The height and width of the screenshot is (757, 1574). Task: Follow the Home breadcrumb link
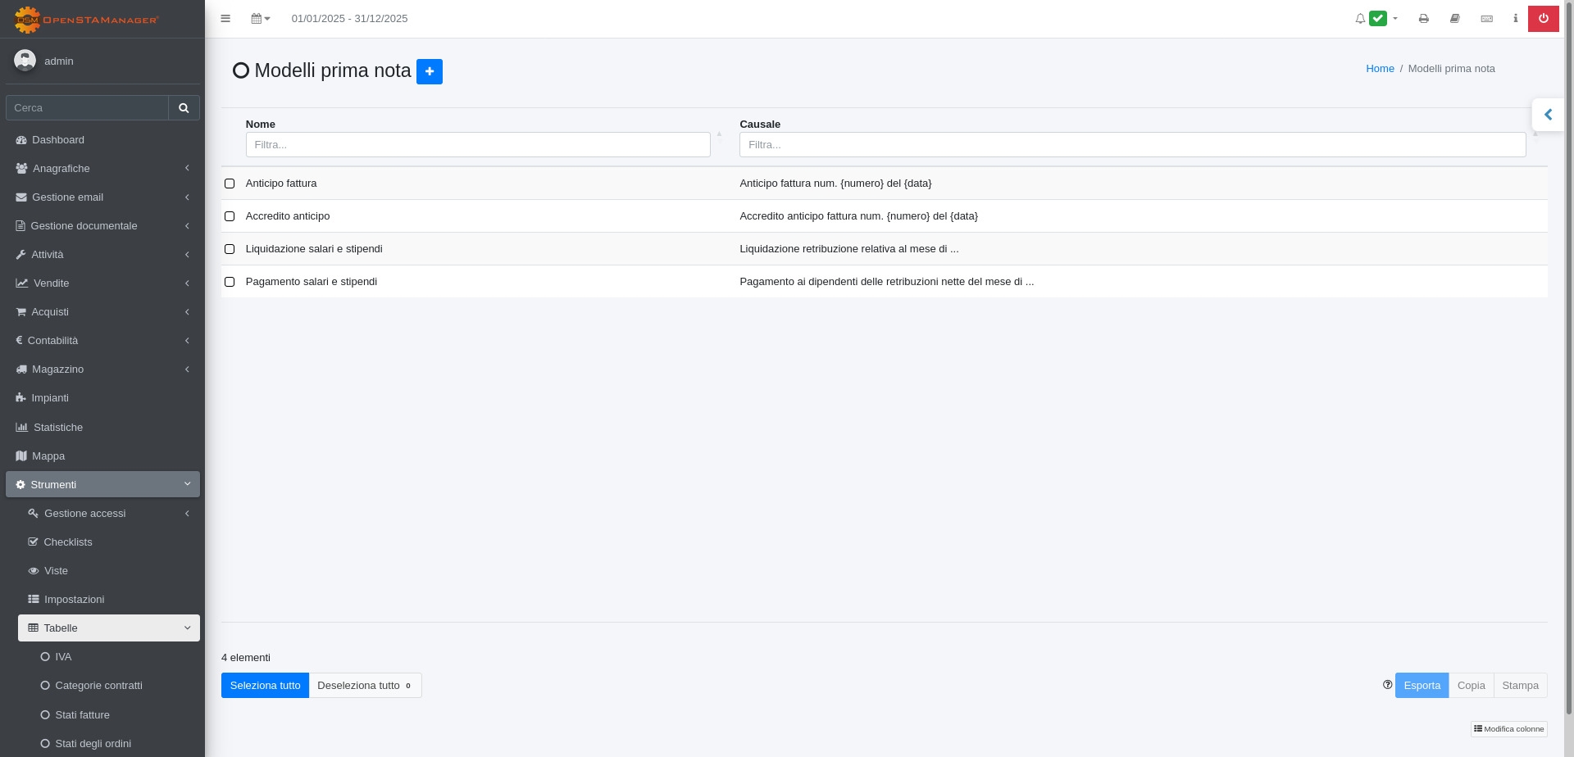1379,69
